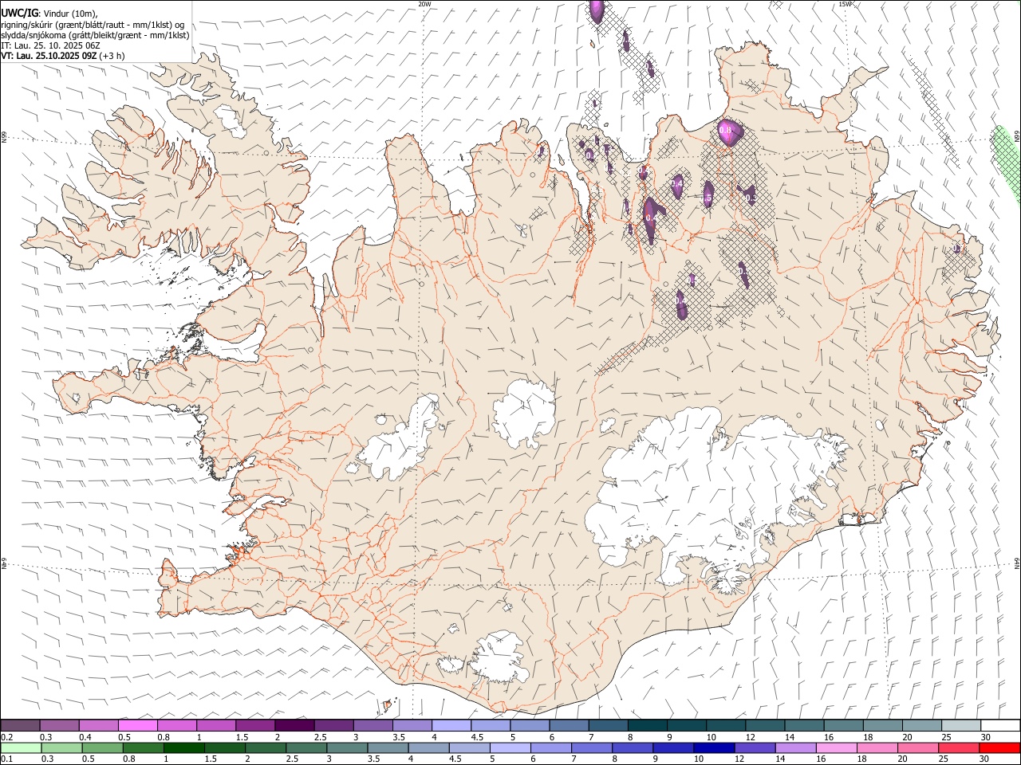This screenshot has height=765, width=1021.
Task: Click the 'UWC/IG' title text
Action: pyautogui.click(x=19, y=14)
